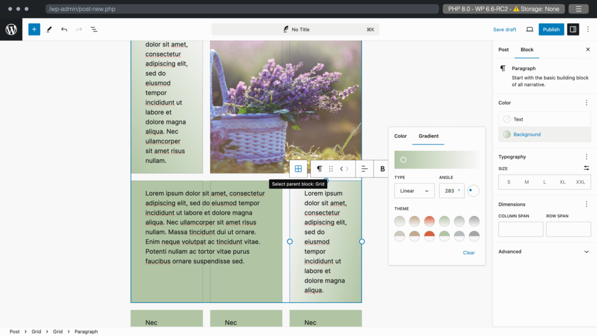Select first theme gradient swatch, top row
This screenshot has height=336, width=597.
tap(399, 221)
